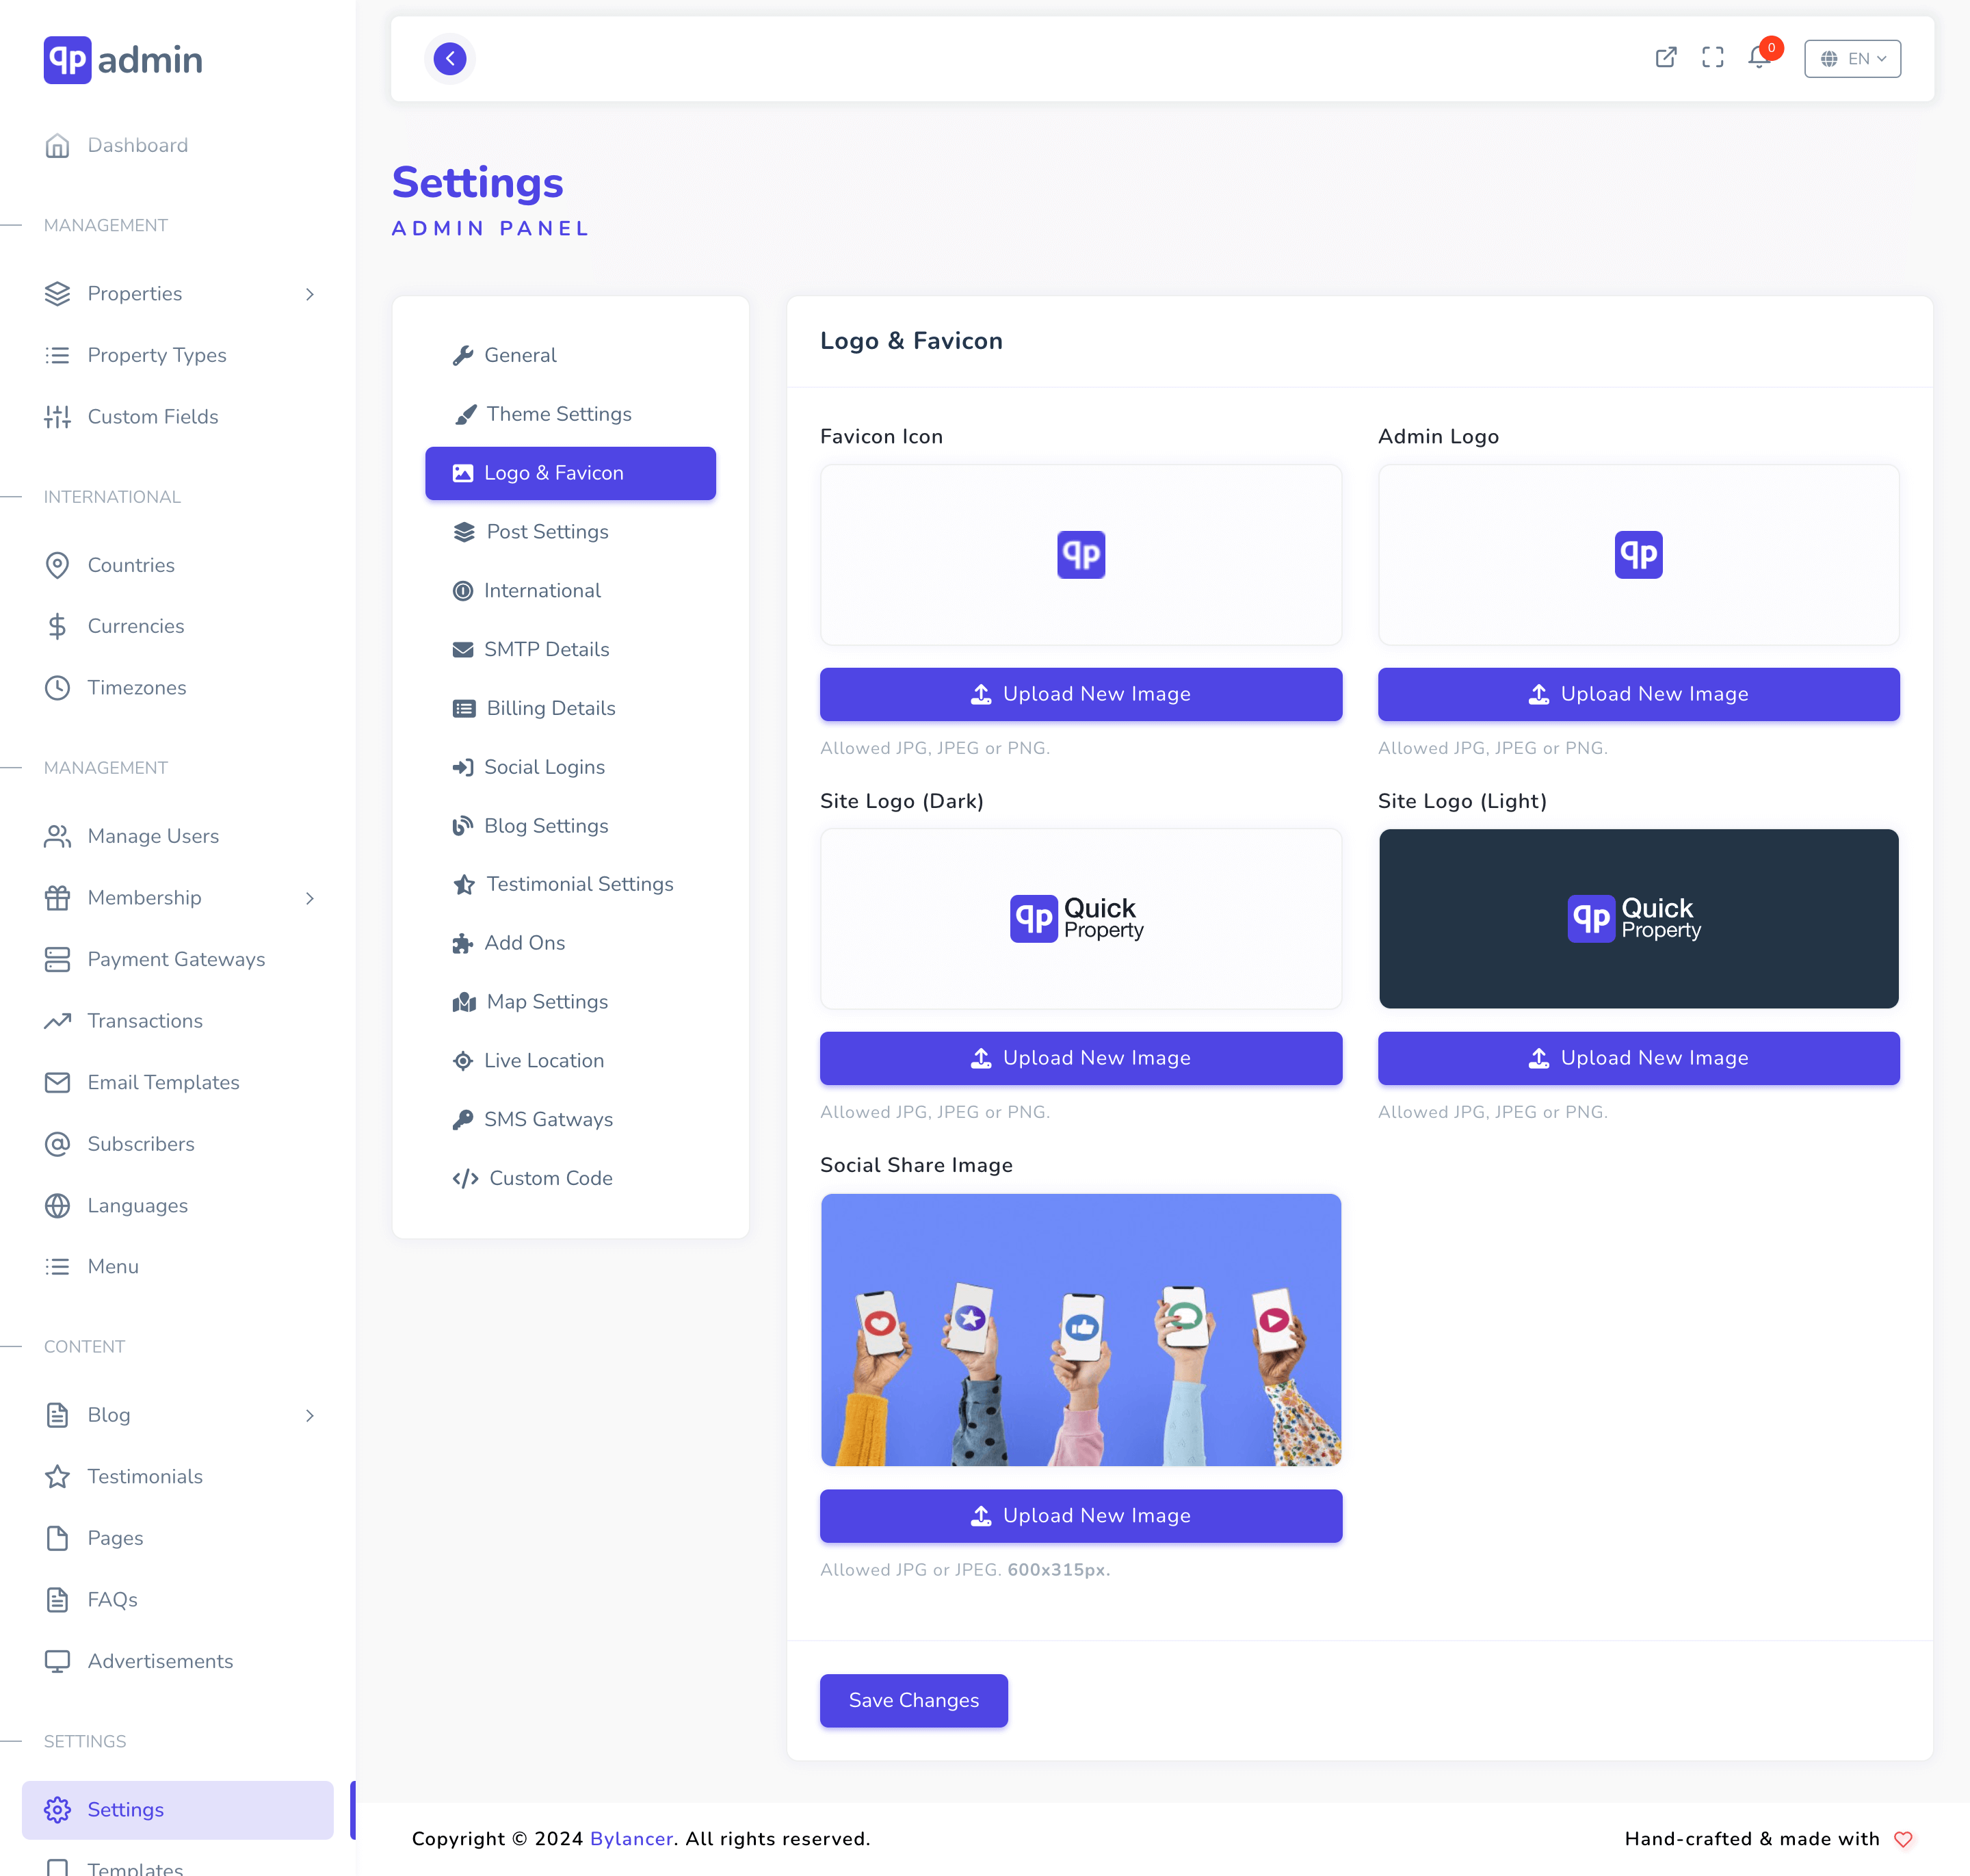Upload new Site Logo (Light) image
Viewport: 1970px width, 1876px height.
point(1638,1058)
